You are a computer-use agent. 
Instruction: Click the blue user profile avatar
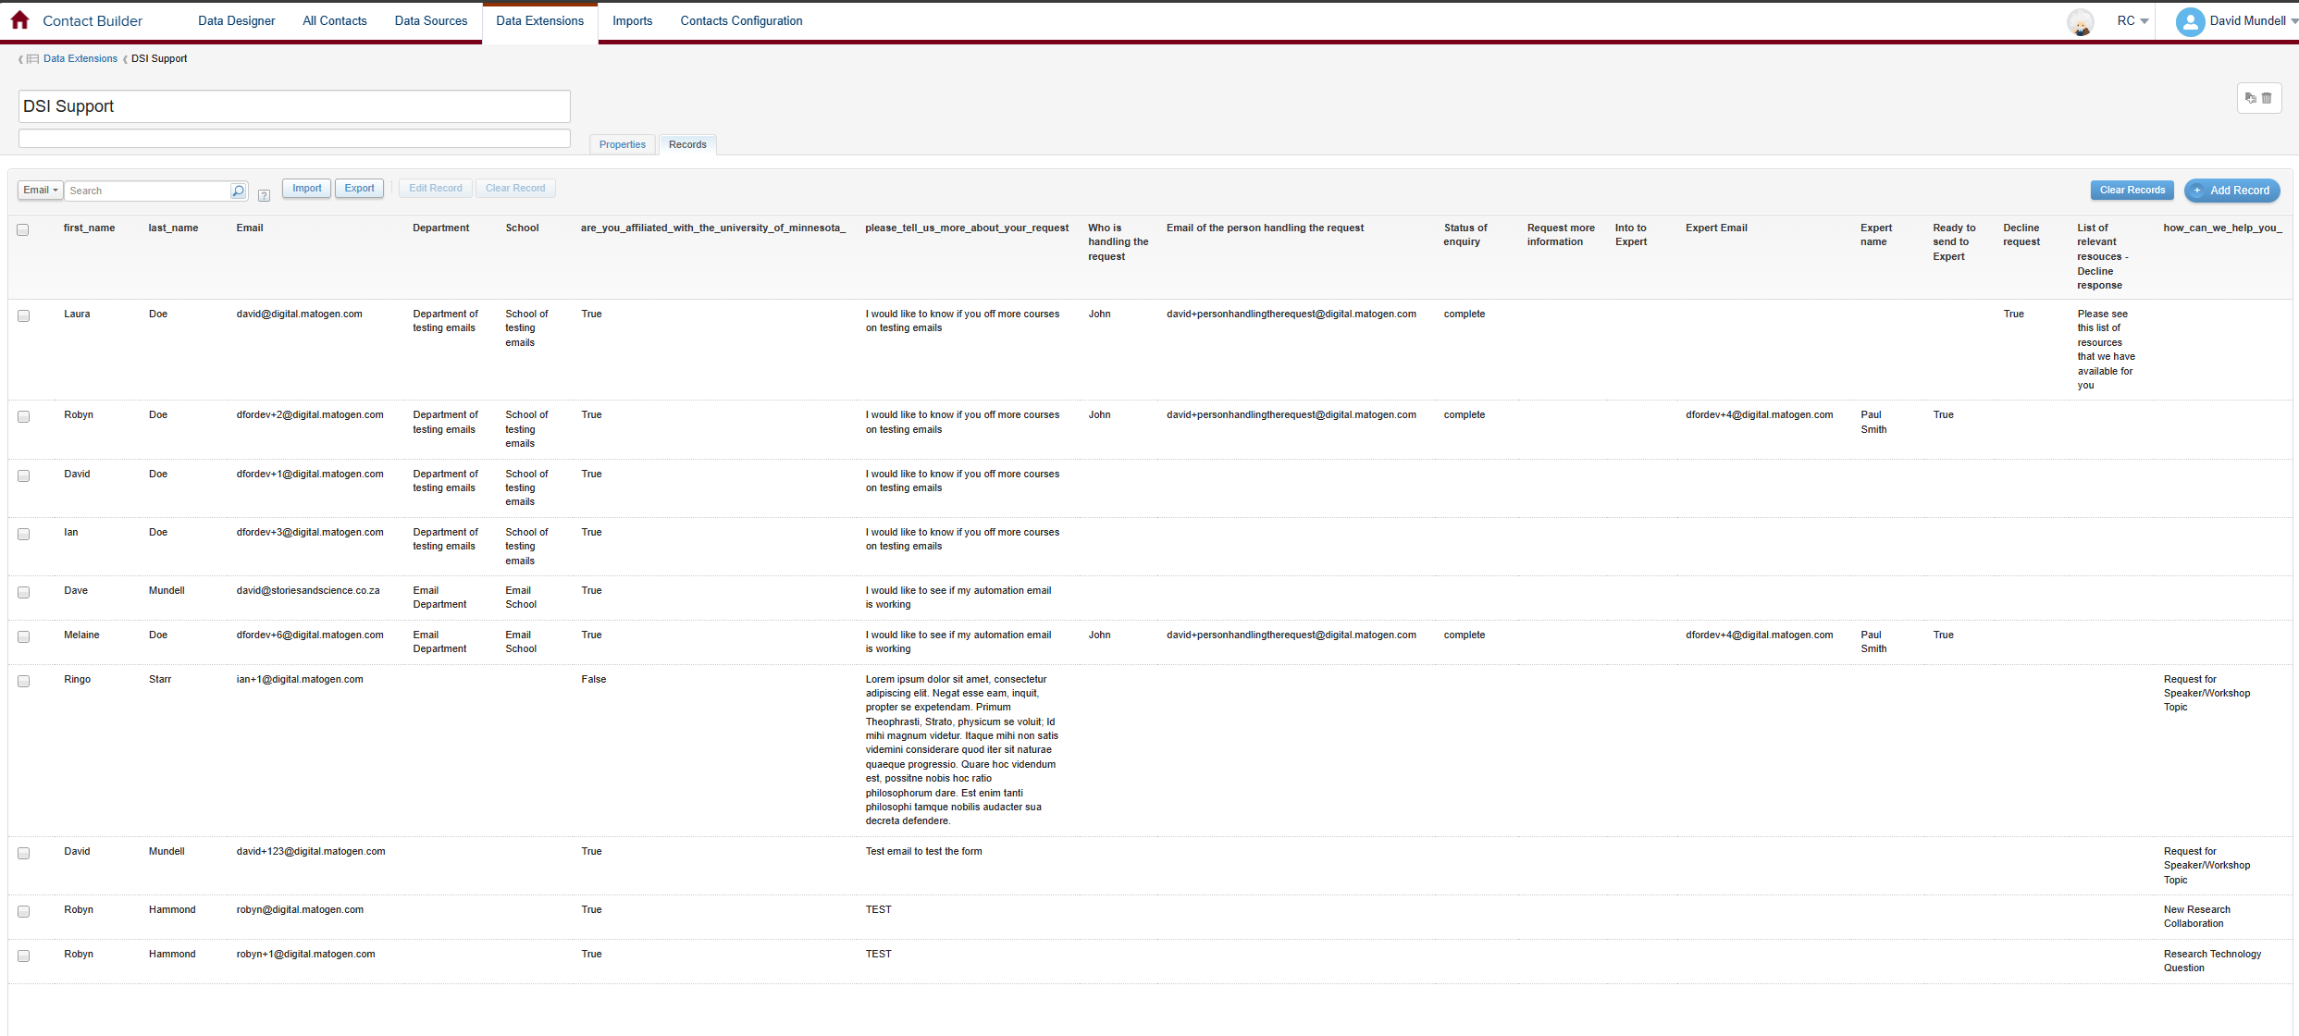click(x=2189, y=21)
